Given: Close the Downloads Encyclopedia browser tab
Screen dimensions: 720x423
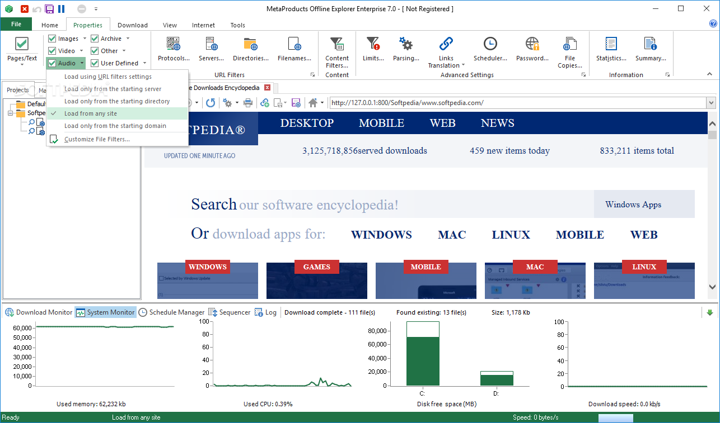Looking at the screenshot, I should (267, 88).
